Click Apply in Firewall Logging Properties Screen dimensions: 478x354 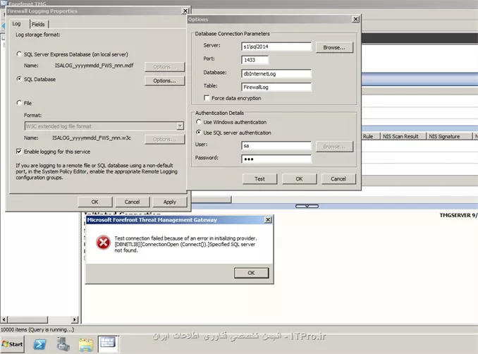(x=169, y=202)
